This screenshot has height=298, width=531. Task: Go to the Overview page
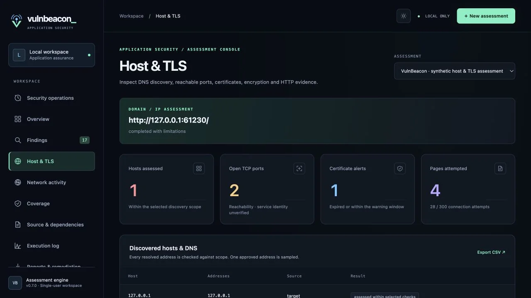coord(51,119)
